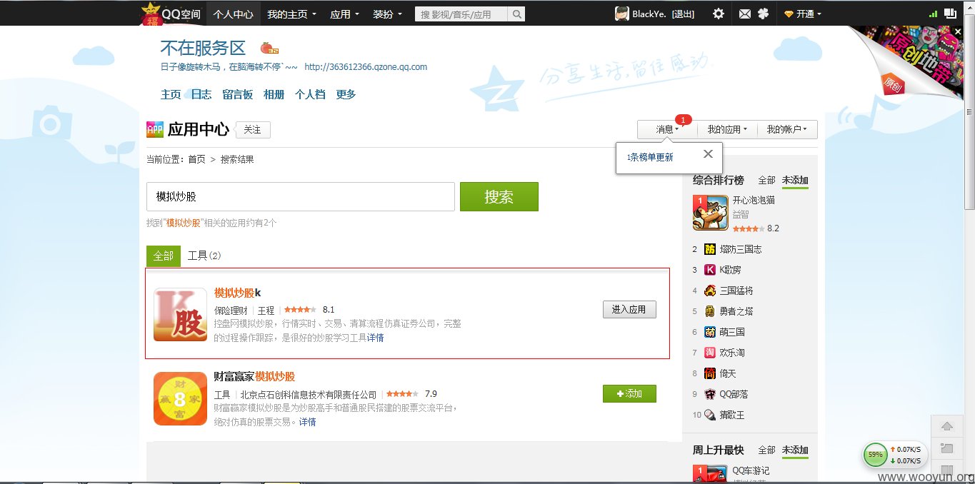Go to 主页 tab

click(x=171, y=94)
